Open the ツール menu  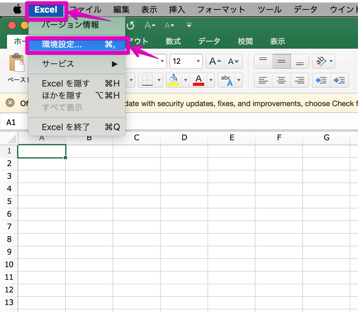click(x=270, y=9)
